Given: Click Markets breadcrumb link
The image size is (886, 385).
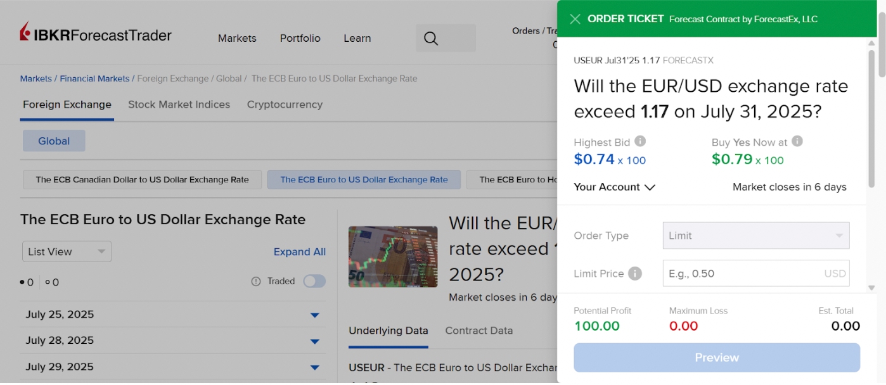Looking at the screenshot, I should (36, 79).
